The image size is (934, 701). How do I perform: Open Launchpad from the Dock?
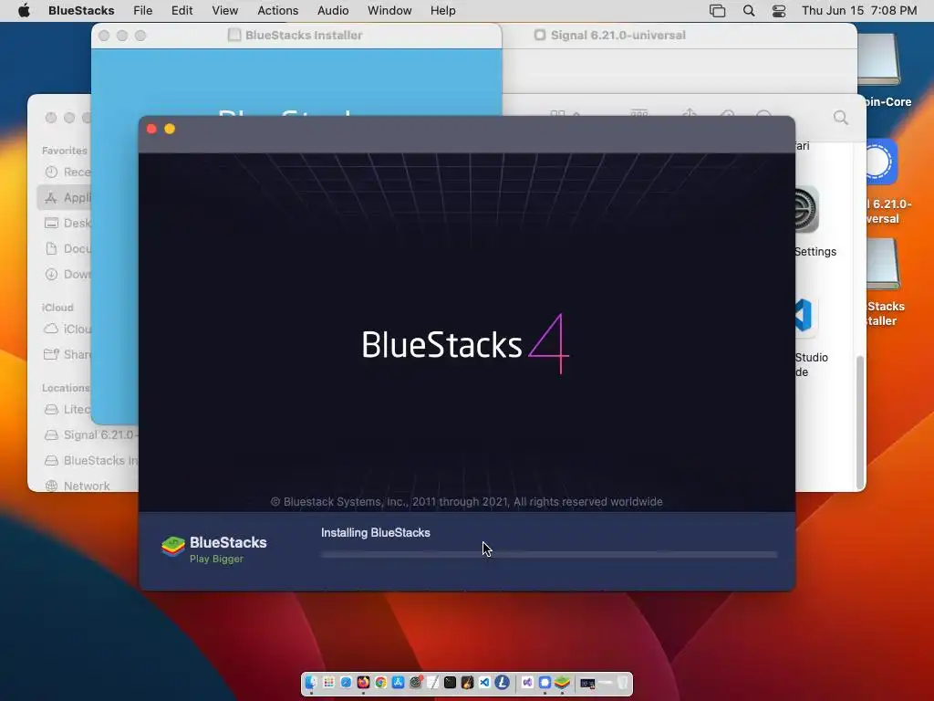328,683
